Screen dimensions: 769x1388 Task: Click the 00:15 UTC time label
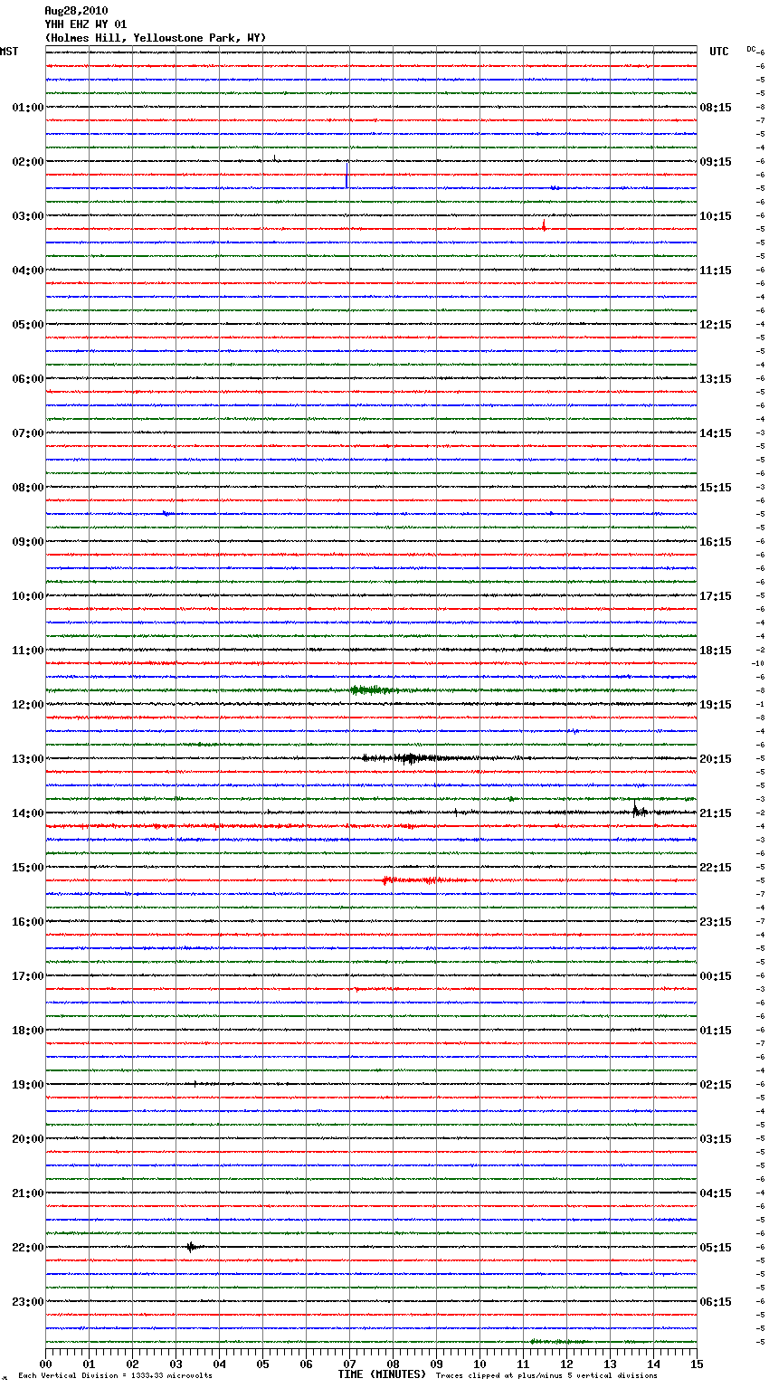716,976
